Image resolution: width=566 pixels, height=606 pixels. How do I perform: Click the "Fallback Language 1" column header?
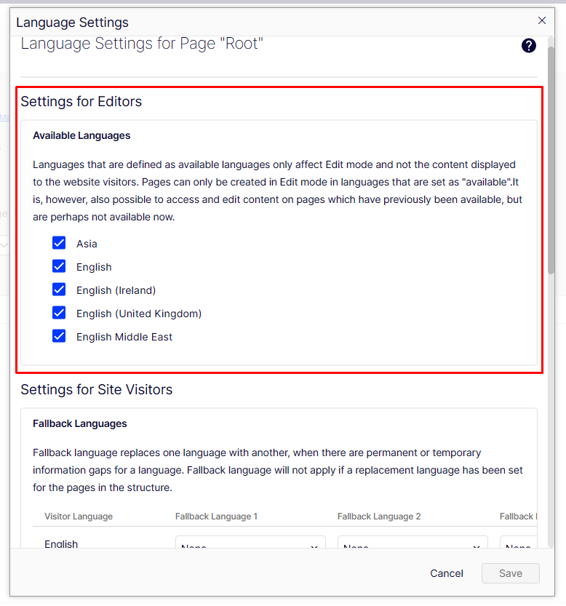[216, 517]
